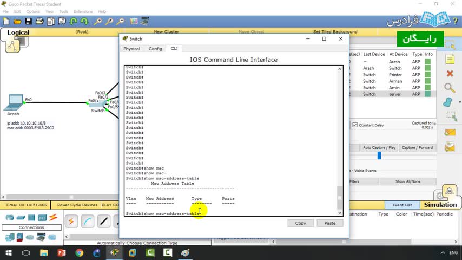Click Auto Capture / Play button
Image resolution: width=462 pixels, height=260 pixels.
point(379,147)
